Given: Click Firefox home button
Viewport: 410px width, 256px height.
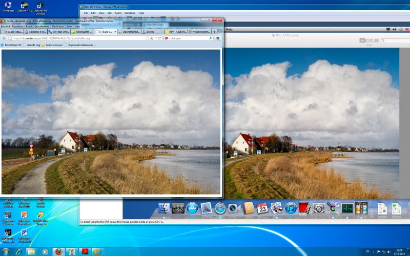Looking at the screenshot, I should (x=217, y=38).
